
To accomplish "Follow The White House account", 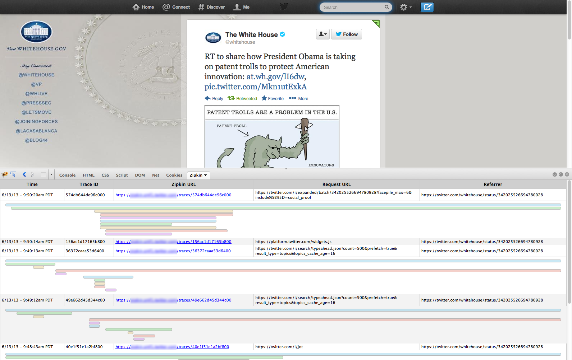I will click(x=347, y=34).
